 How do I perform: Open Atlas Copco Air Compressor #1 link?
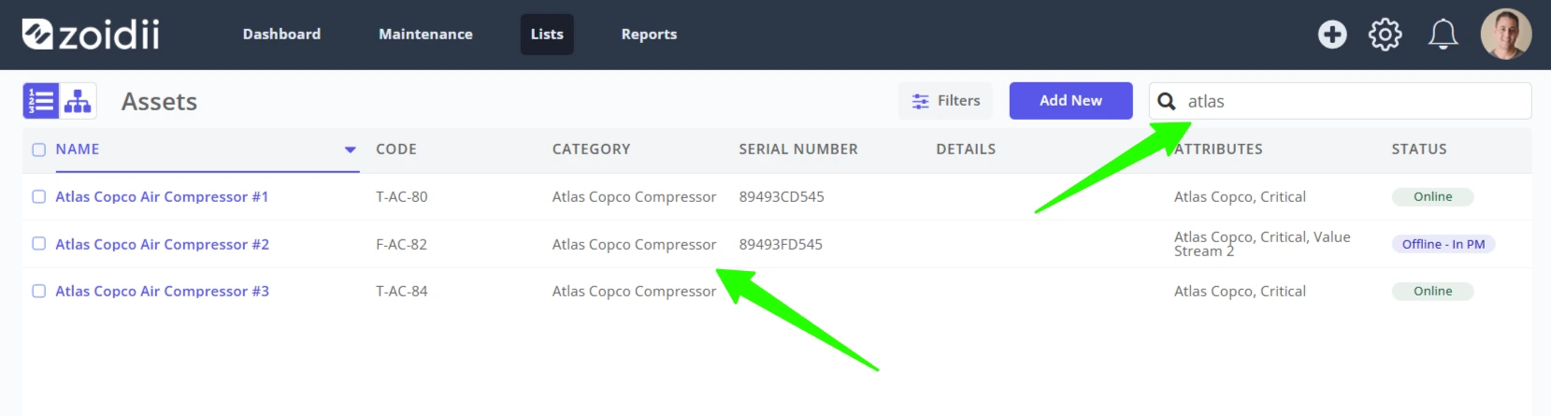(x=162, y=196)
